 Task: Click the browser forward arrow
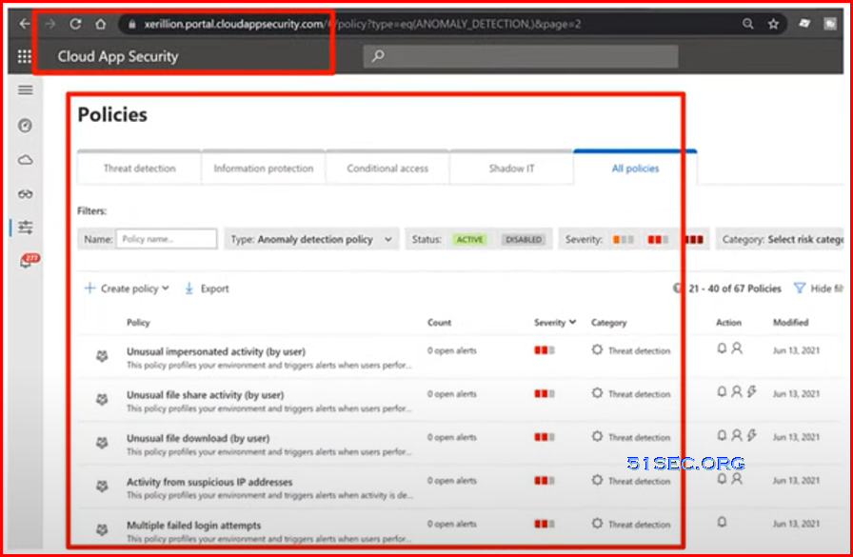tap(50, 24)
